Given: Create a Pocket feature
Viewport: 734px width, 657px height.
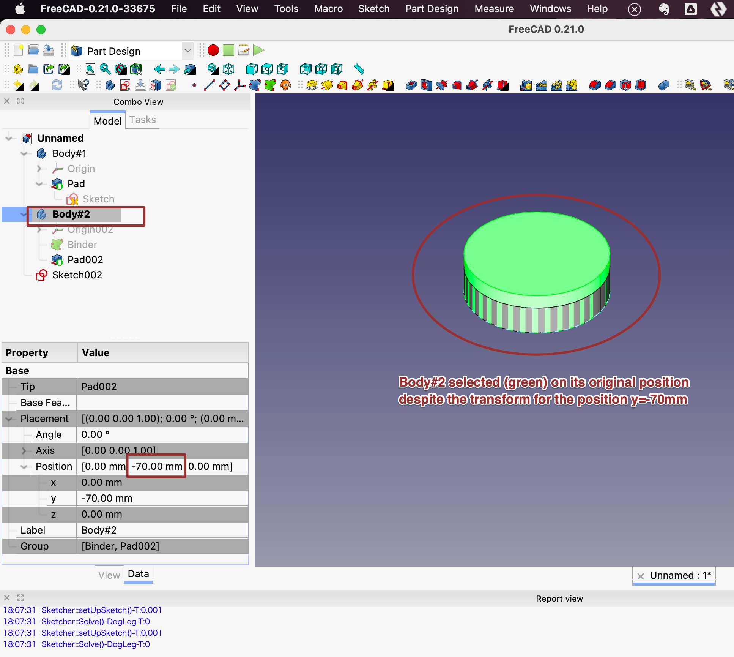Looking at the screenshot, I should (411, 85).
